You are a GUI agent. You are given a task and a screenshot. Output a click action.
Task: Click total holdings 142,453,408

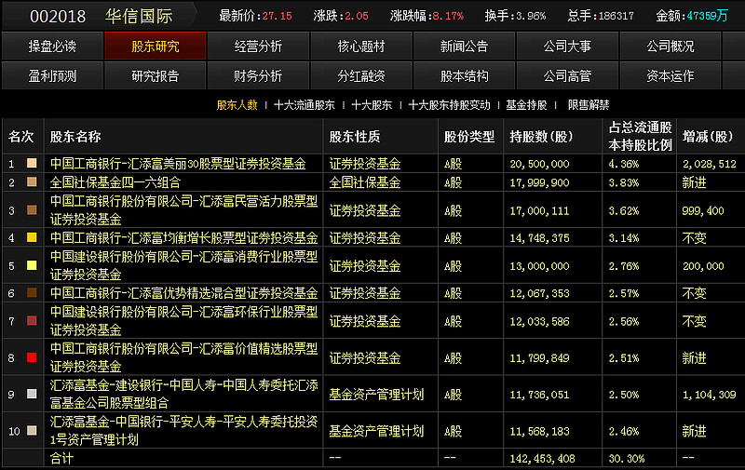pos(542,459)
